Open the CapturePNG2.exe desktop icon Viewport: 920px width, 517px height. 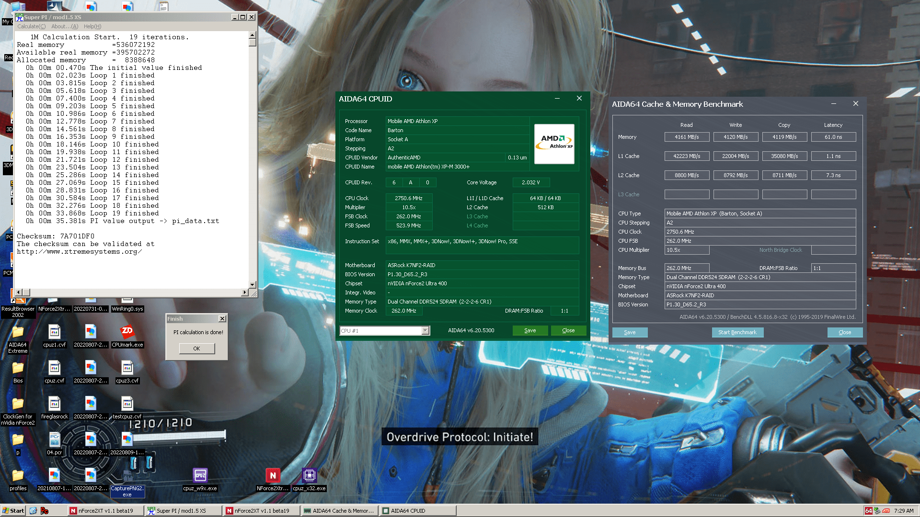(x=127, y=483)
